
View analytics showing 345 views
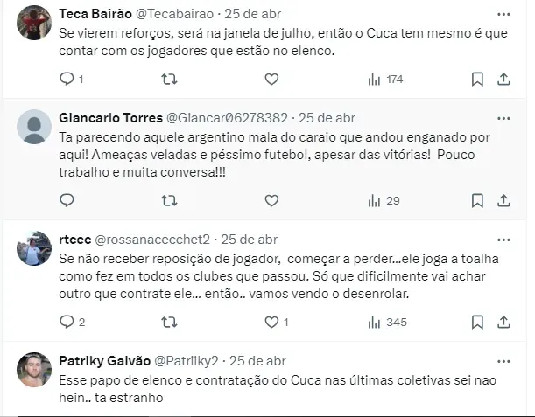386,322
